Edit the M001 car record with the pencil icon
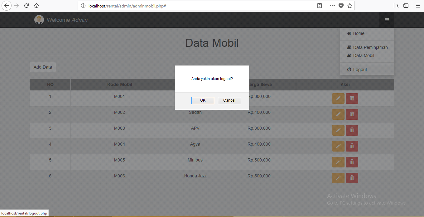The width and height of the screenshot is (424, 217). tap(338, 98)
